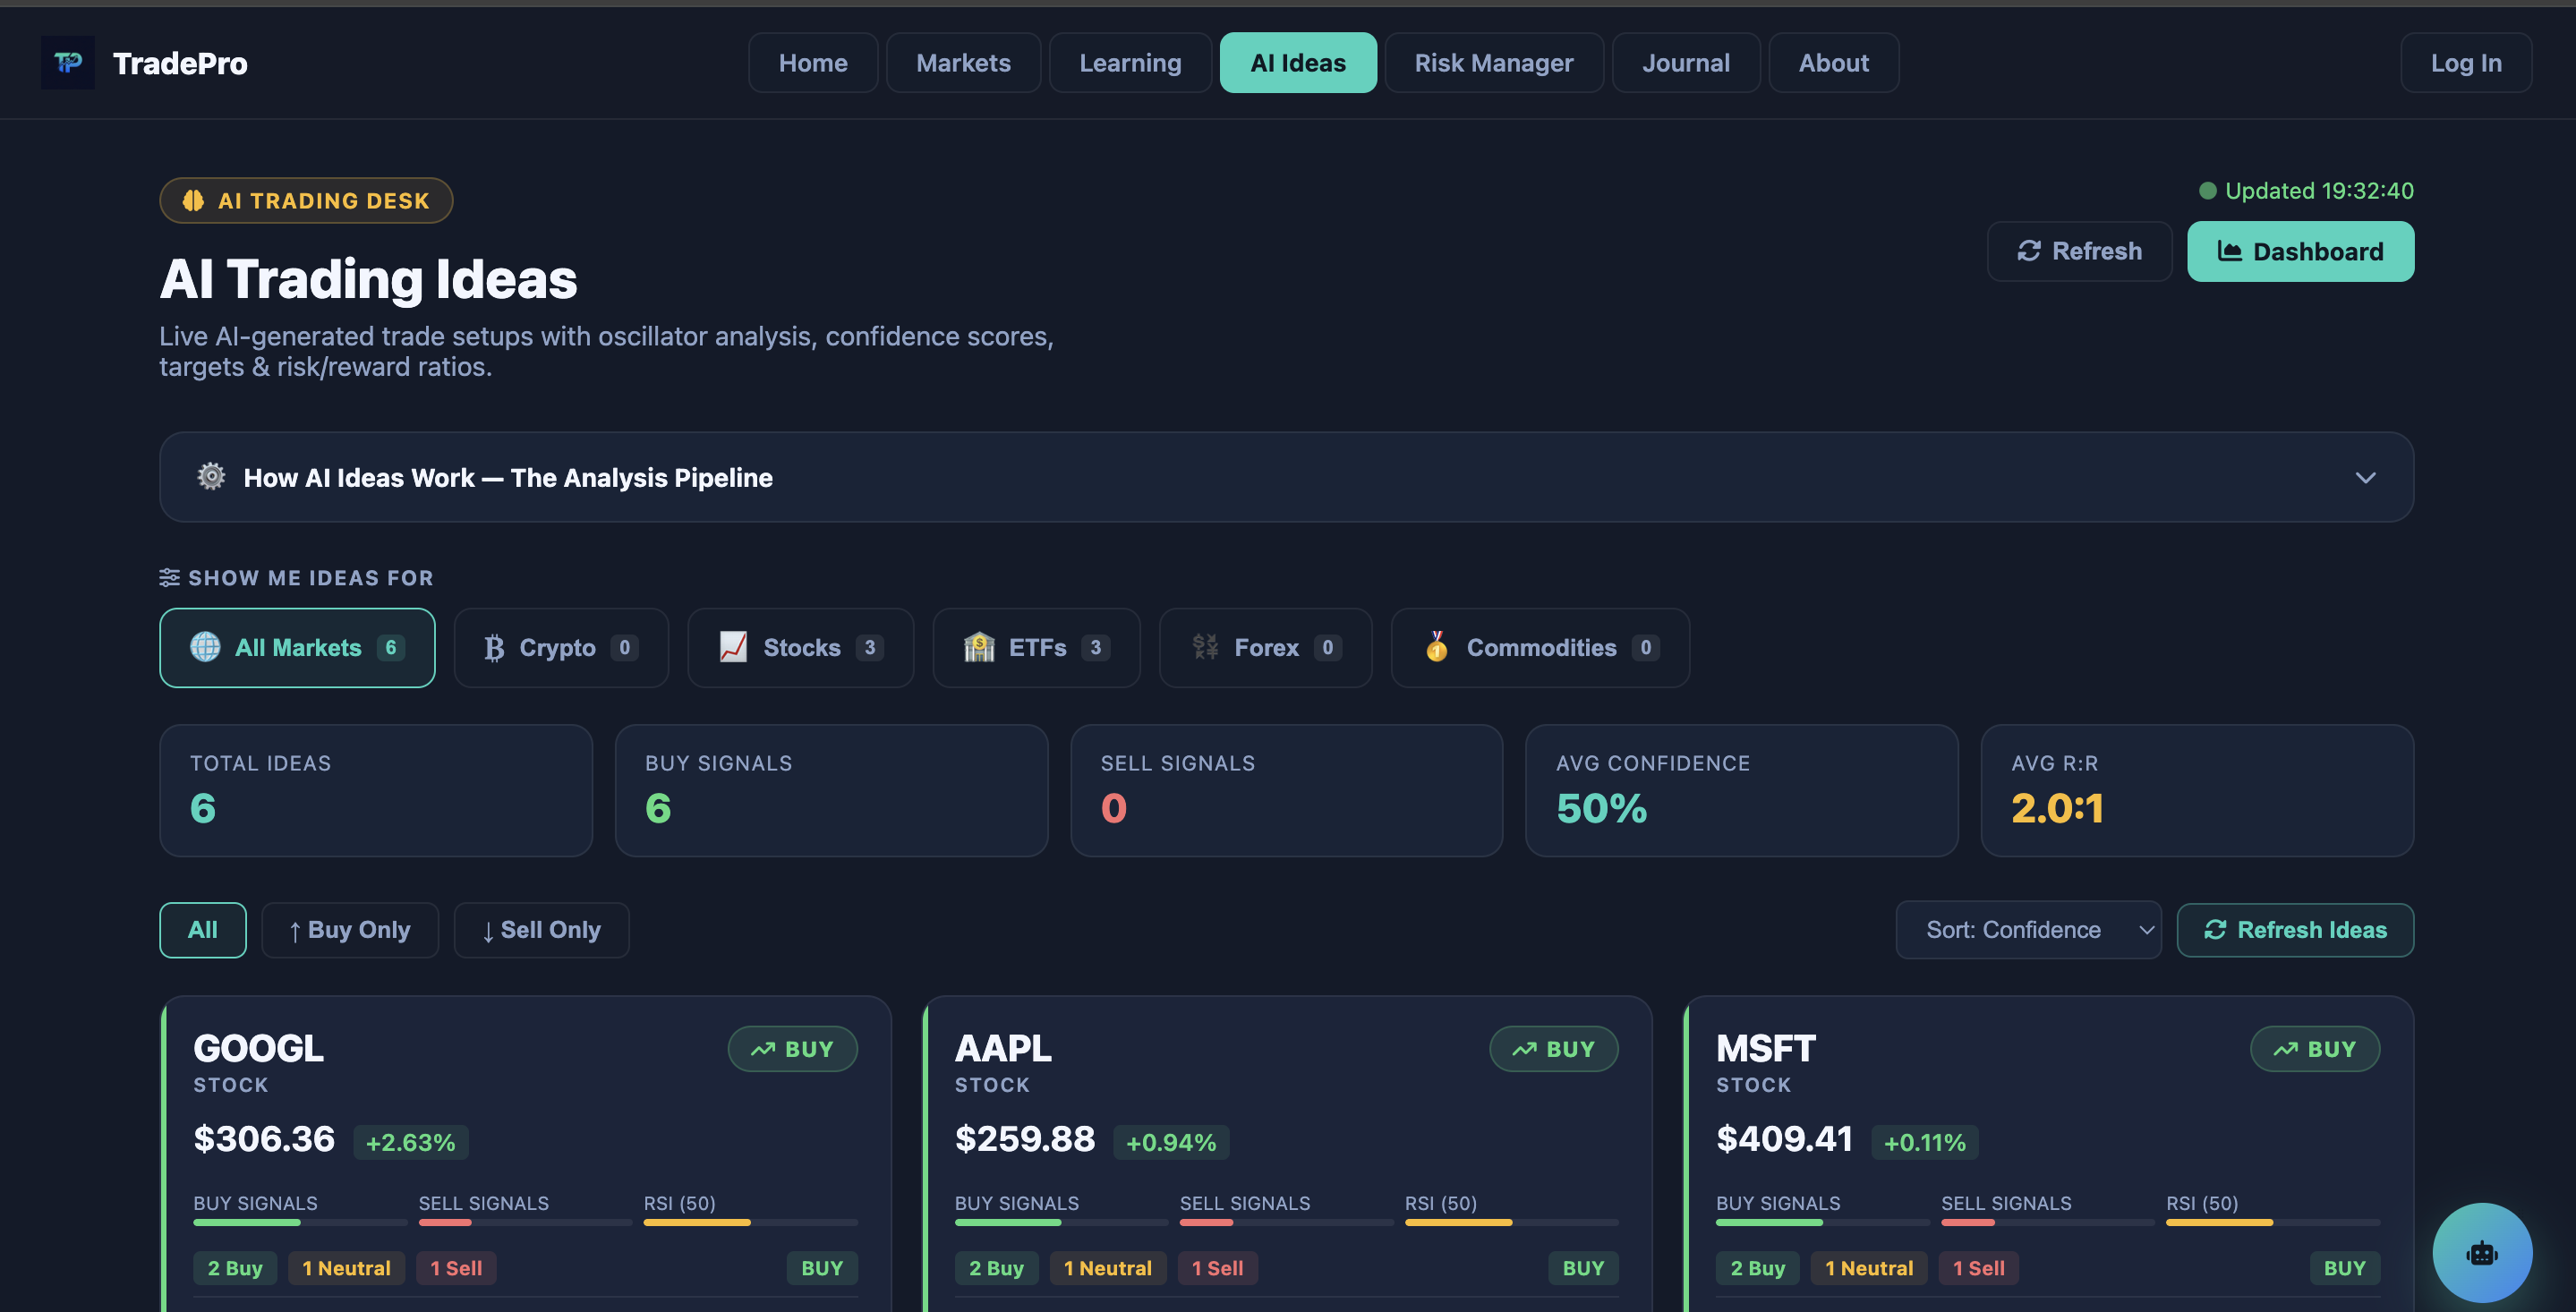Viewport: 2576px width, 1312px height.
Task: Click the Stocks chart icon filter
Action: click(733, 647)
